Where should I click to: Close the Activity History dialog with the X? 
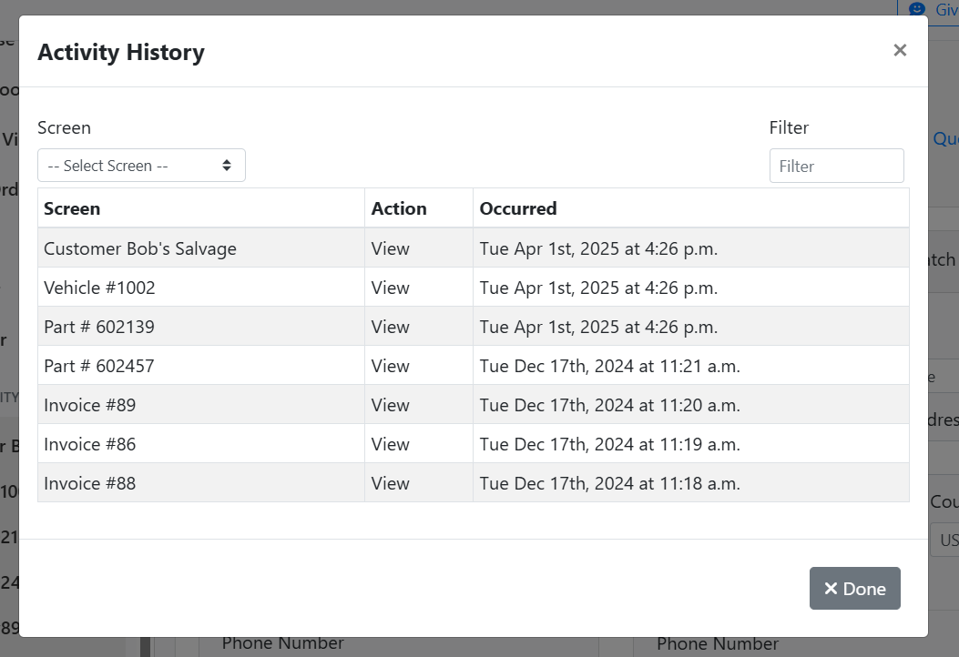899,51
